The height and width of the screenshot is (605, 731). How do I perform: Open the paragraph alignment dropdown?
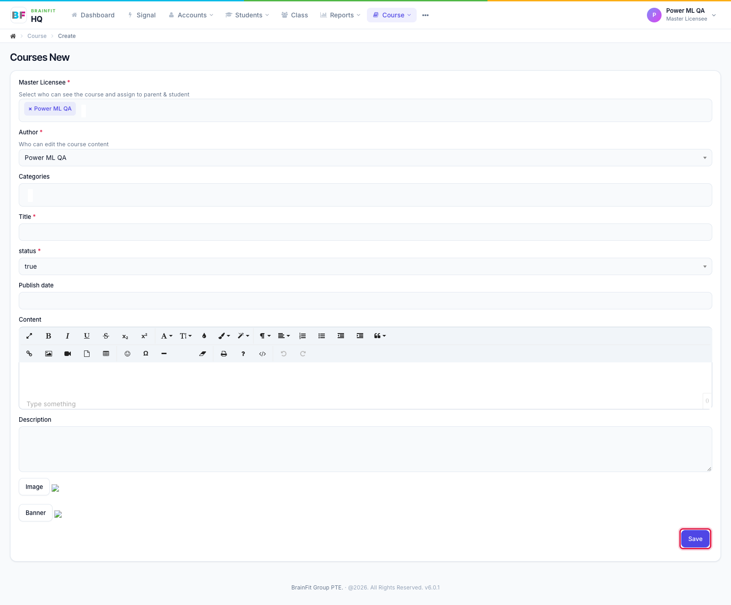pos(284,336)
